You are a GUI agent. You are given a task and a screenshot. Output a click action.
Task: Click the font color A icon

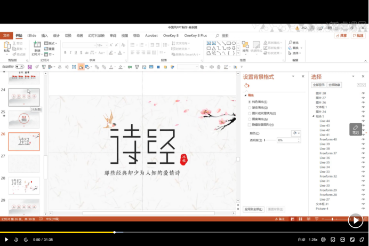click(x=120, y=53)
